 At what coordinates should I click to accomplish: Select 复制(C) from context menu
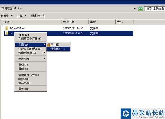31,69
